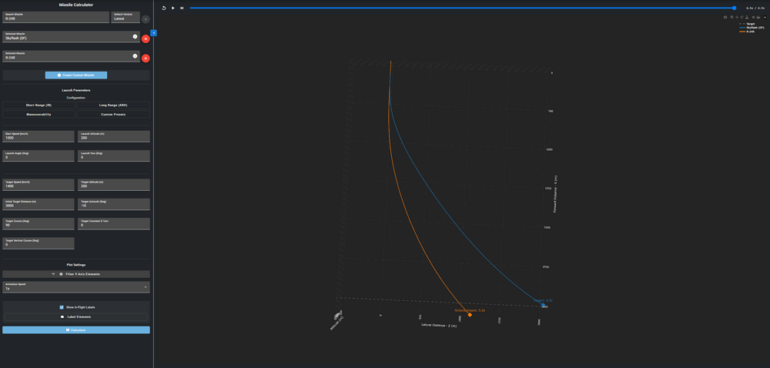Click Create Custom Missile button
The height and width of the screenshot is (368, 770).
click(76, 75)
